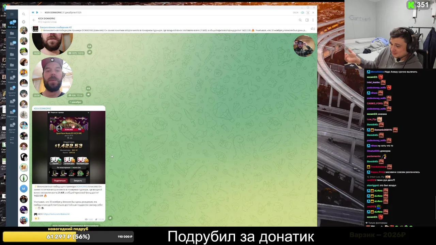This screenshot has width=436, height=245.
Task: Open the three-dots channel menu
Action: [x=313, y=20]
